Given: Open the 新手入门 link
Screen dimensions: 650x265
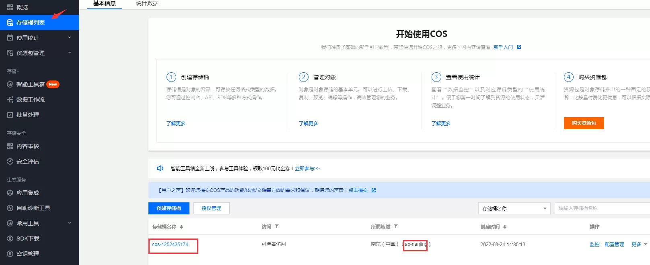Looking at the screenshot, I should point(503,47).
